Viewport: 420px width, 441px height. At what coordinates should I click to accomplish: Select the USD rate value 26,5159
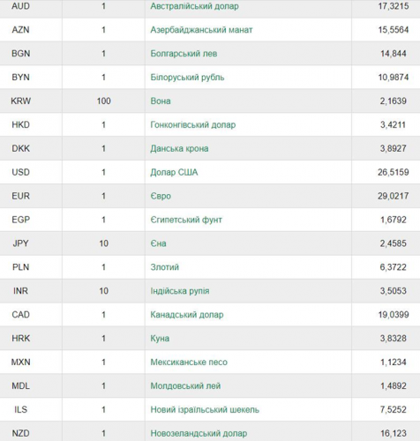394,172
